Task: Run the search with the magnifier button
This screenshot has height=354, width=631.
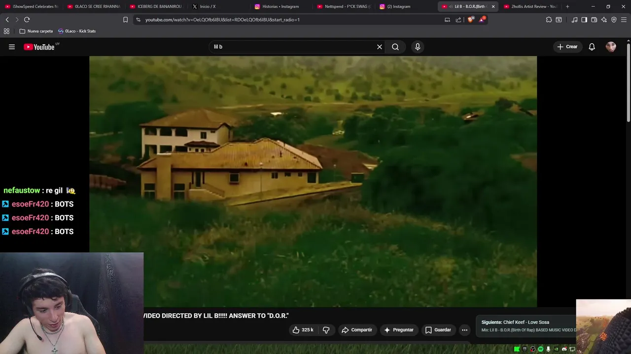Action: 395,47
